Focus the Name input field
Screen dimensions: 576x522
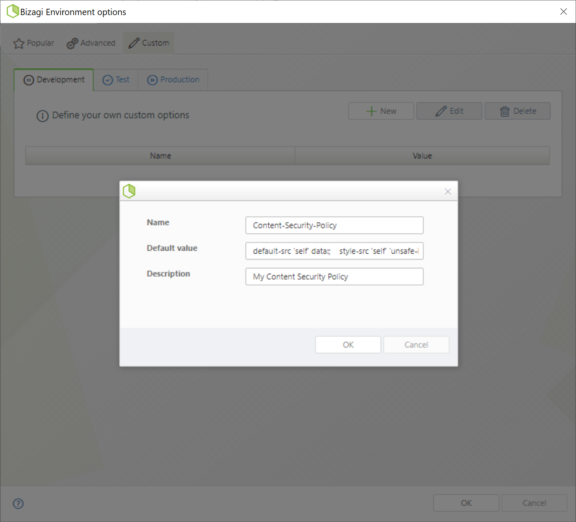pyautogui.click(x=335, y=225)
